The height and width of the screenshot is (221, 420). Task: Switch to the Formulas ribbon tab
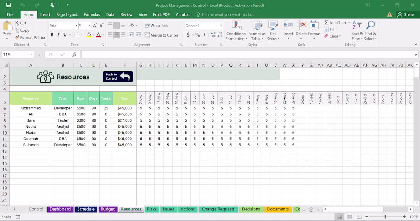92,15
